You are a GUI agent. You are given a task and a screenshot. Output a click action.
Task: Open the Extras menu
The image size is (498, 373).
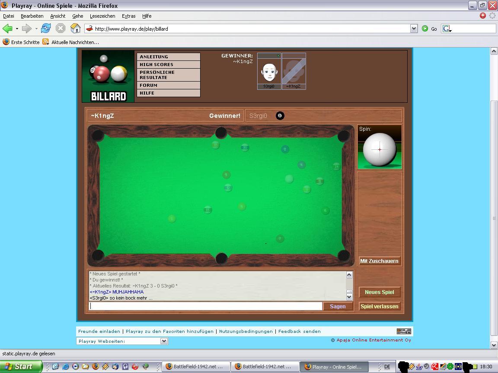129,16
